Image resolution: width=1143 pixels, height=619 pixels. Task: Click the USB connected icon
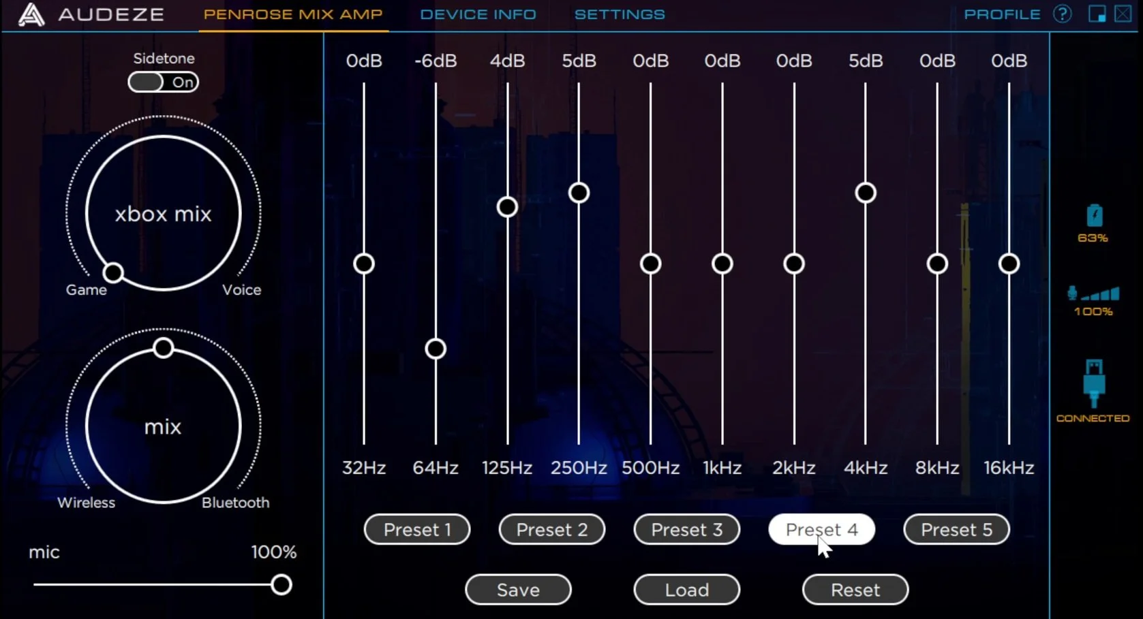pos(1094,384)
